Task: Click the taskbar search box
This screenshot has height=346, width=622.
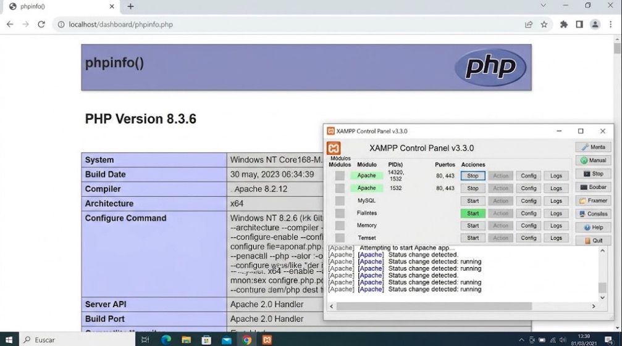Action: [x=77, y=340]
